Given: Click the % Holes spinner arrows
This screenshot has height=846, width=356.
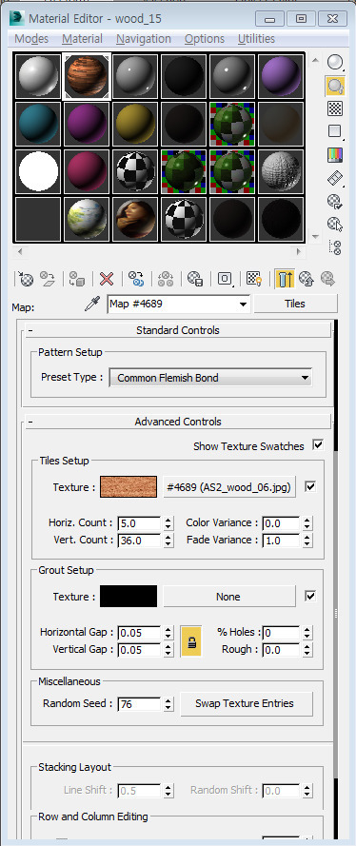Looking at the screenshot, I should click(x=307, y=632).
